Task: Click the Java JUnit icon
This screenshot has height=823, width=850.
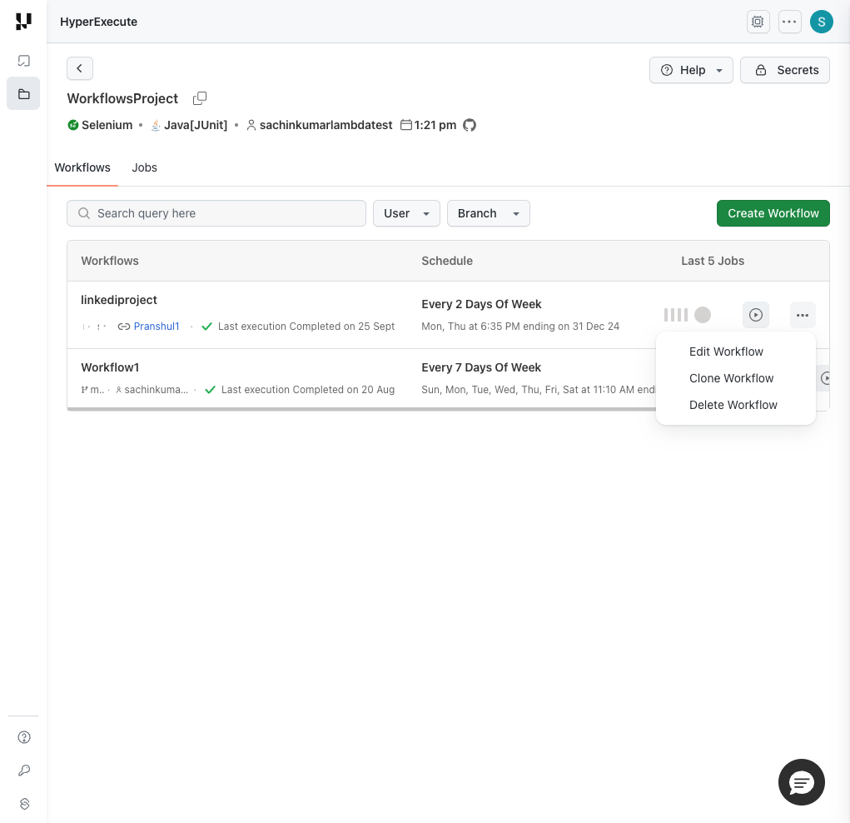Action: (x=156, y=125)
